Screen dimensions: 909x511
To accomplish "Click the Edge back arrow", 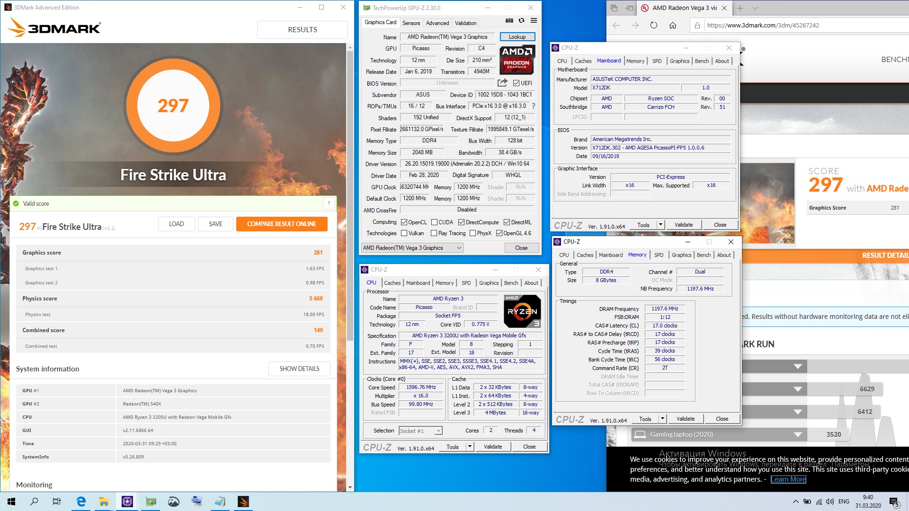I will click(x=616, y=26).
